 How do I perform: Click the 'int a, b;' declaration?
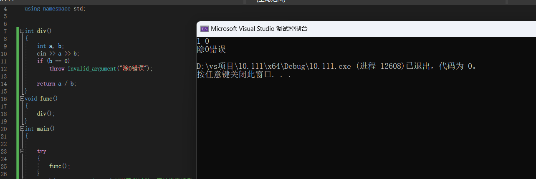51,46
